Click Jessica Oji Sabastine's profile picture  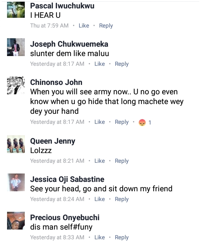tap(16, 182)
